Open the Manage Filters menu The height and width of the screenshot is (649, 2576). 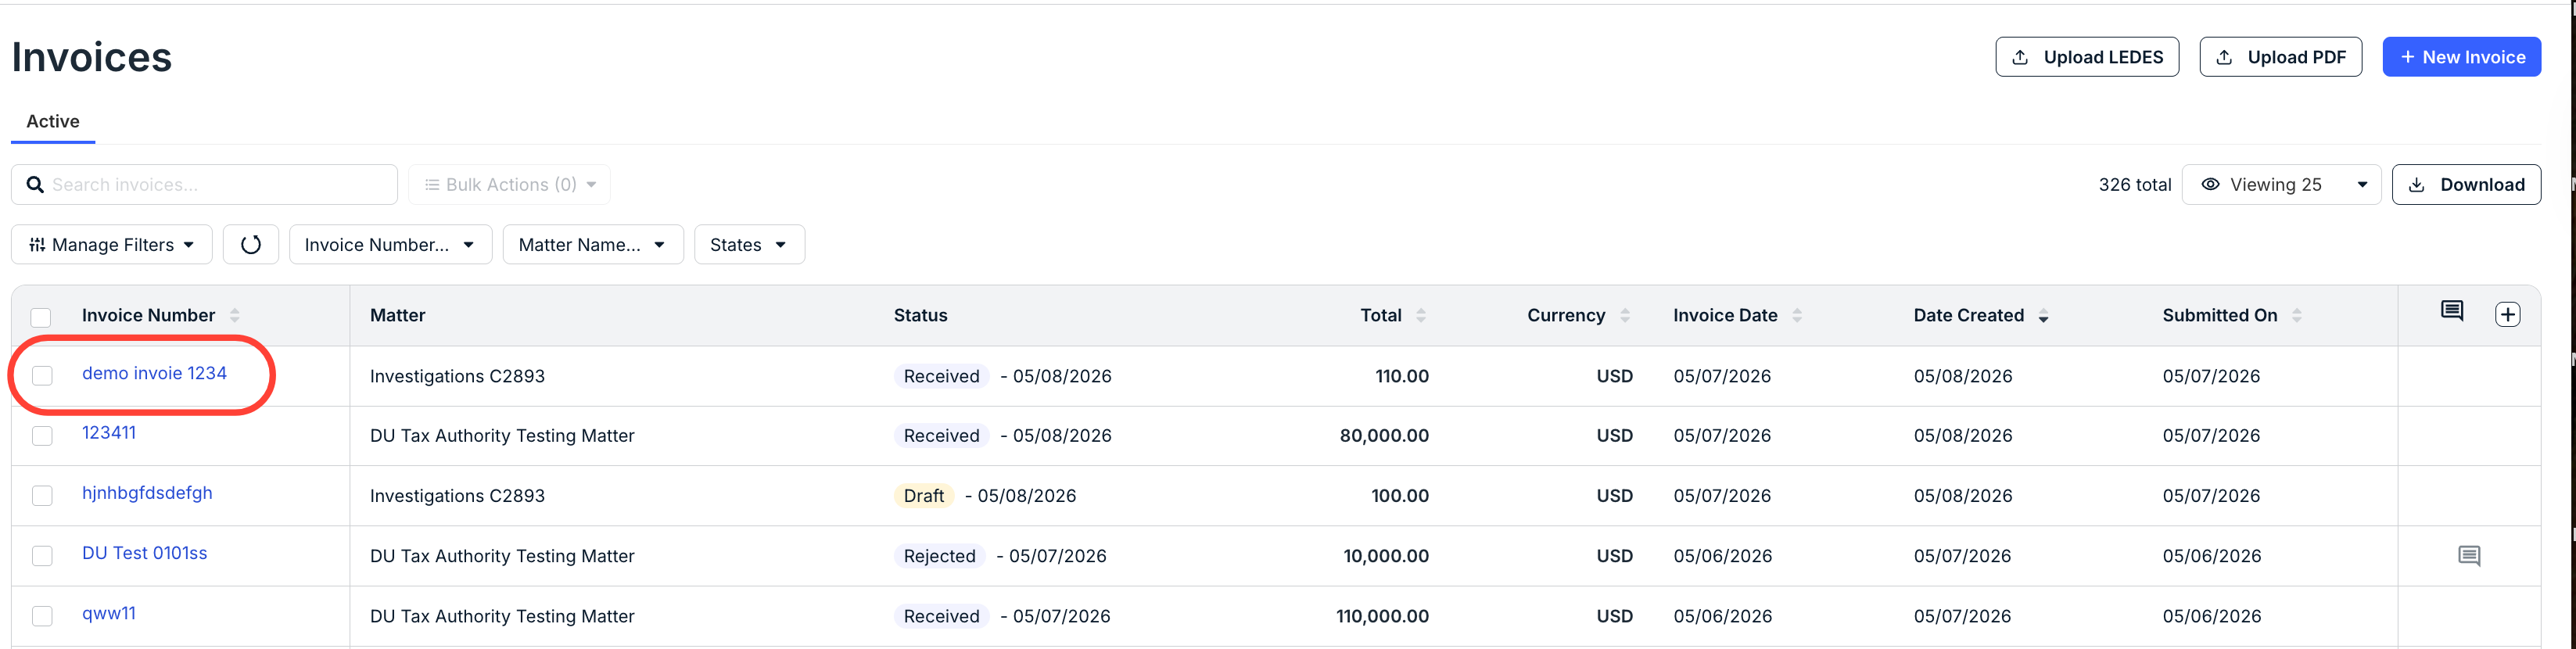[112, 244]
